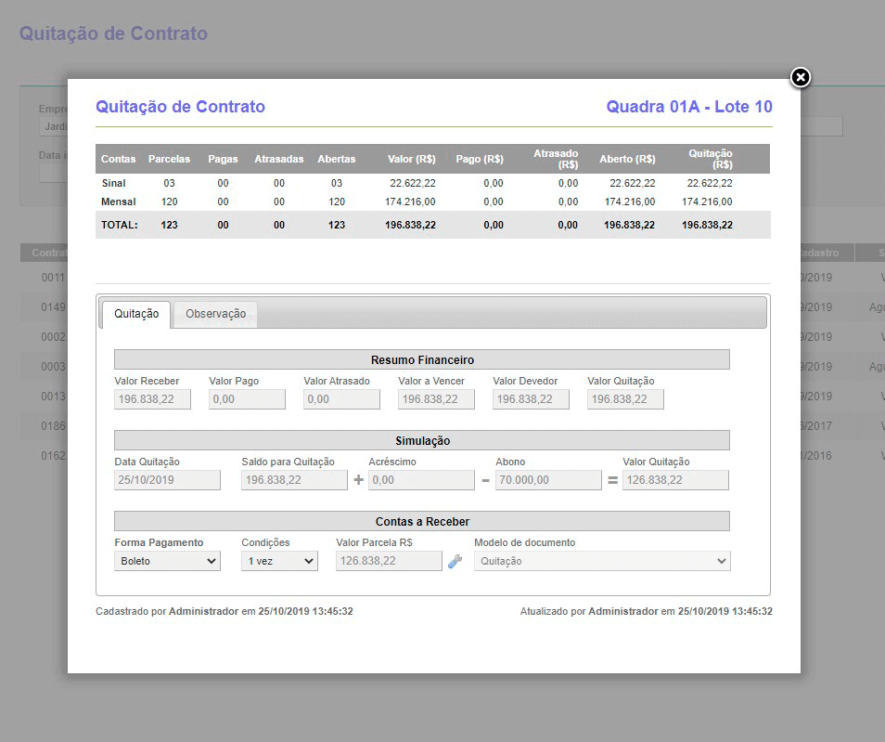Image resolution: width=885 pixels, height=742 pixels.
Task: Click the Mensal row in accounts table
Action: click(432, 202)
